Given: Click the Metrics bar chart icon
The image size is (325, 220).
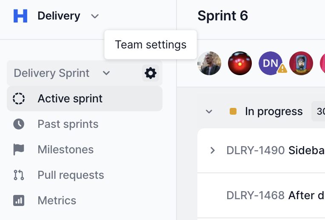Looking at the screenshot, I should pyautogui.click(x=19, y=200).
